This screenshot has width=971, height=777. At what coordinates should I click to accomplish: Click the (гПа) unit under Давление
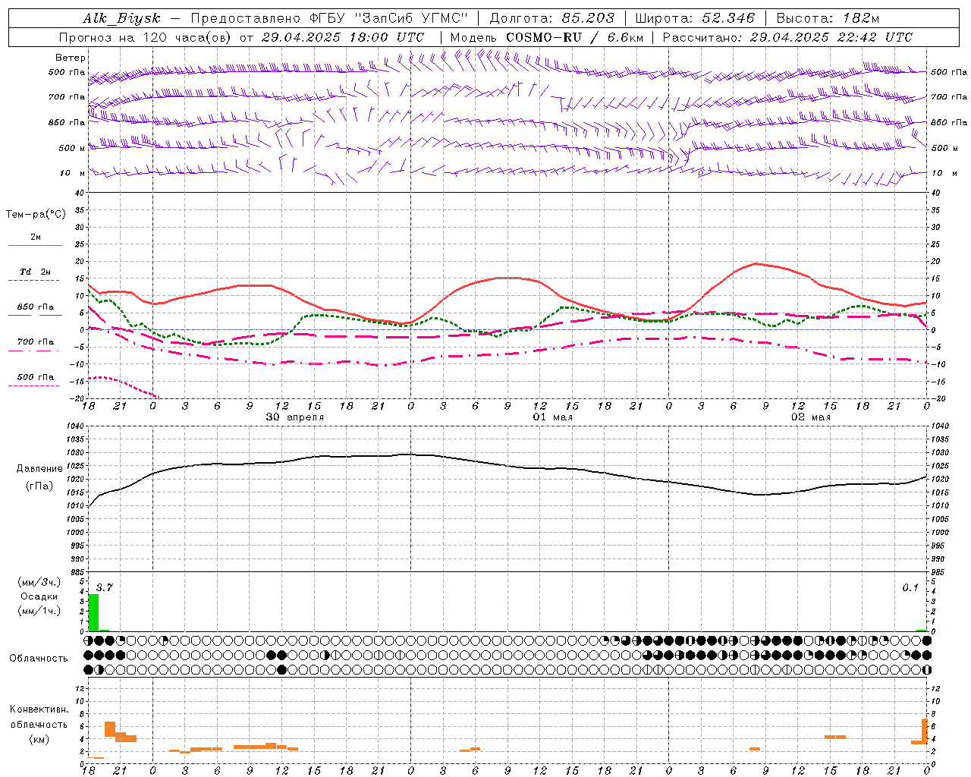(x=39, y=486)
